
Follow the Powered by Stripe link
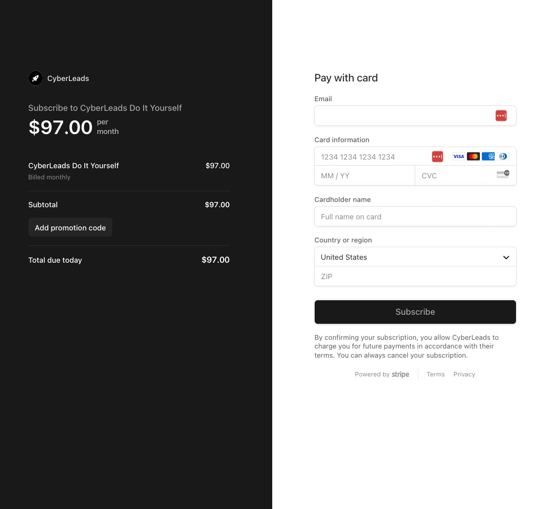coord(382,374)
